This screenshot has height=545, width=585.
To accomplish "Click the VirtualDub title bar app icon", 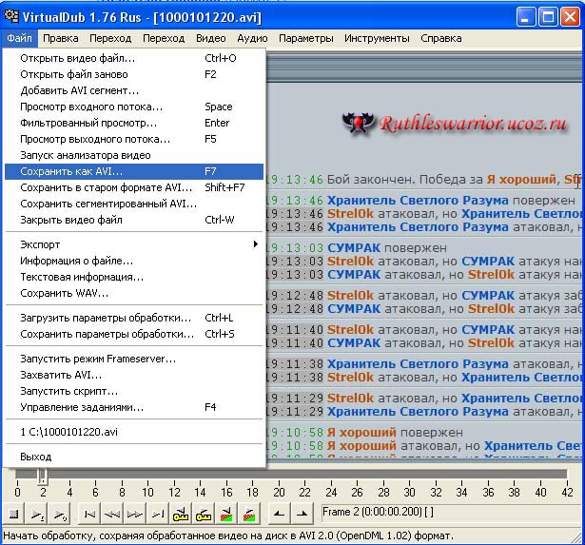I will coord(11,17).
